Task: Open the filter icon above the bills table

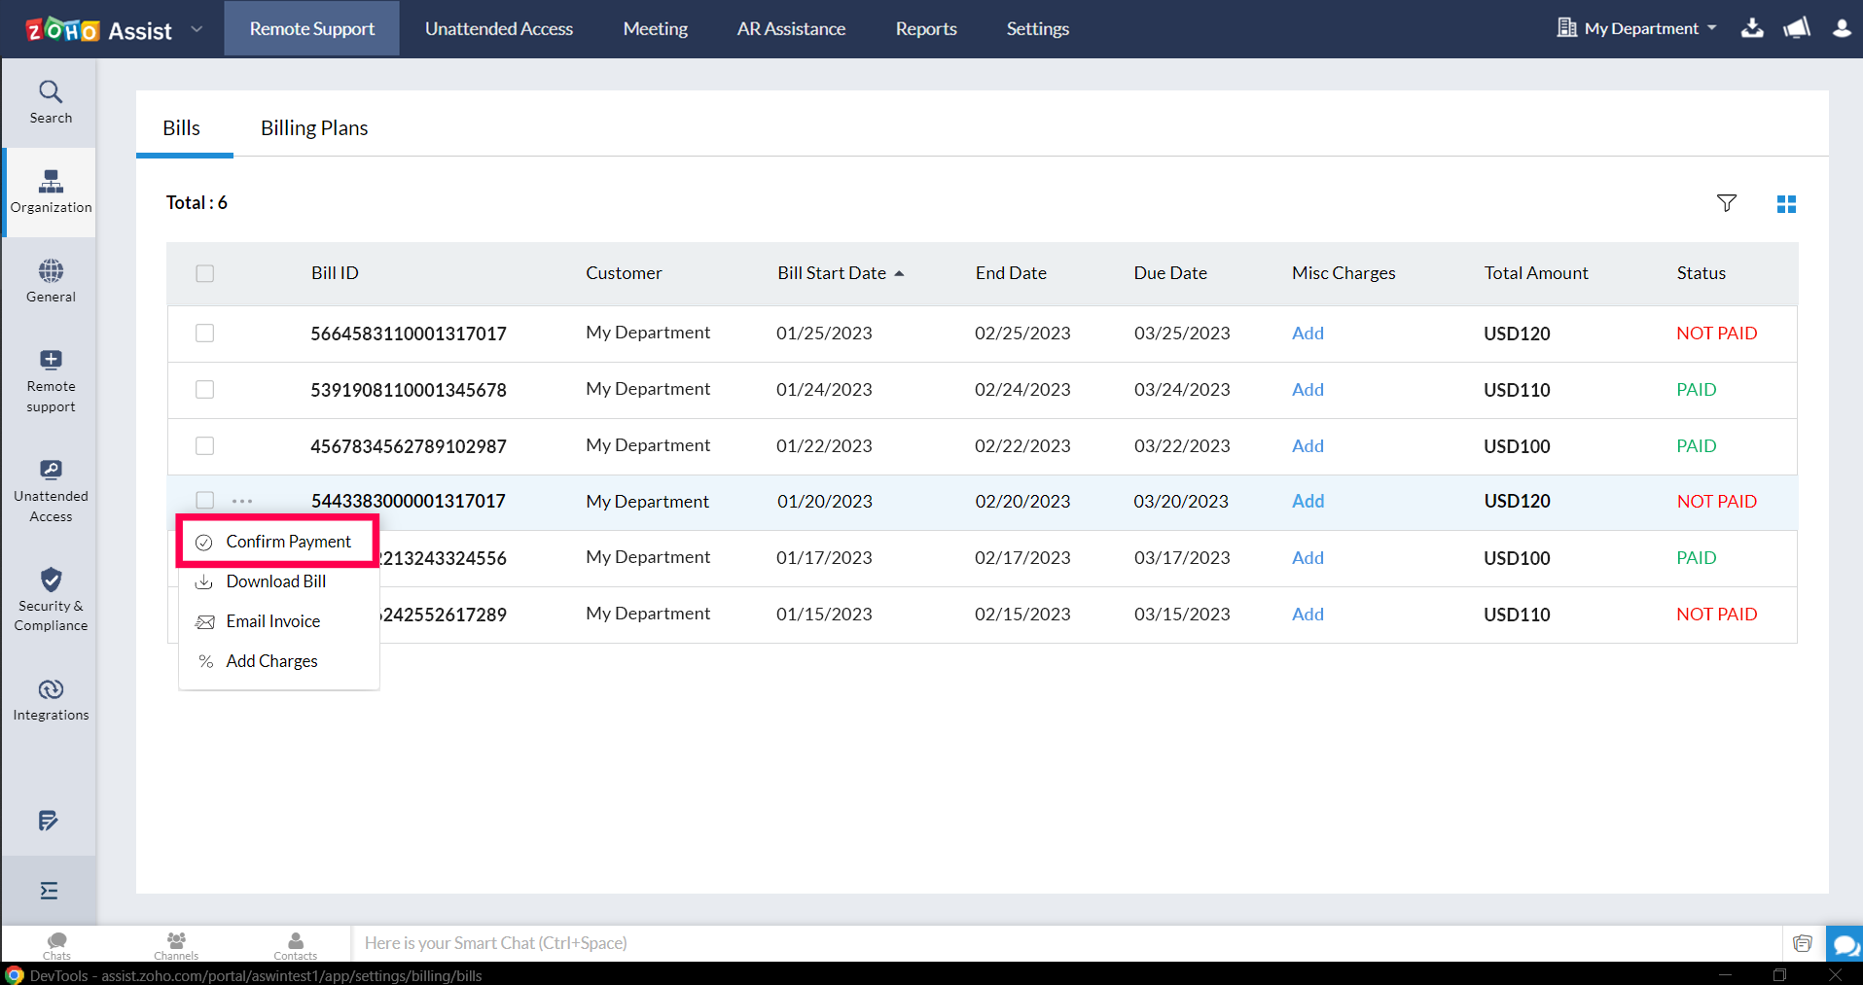Action: (x=1727, y=203)
